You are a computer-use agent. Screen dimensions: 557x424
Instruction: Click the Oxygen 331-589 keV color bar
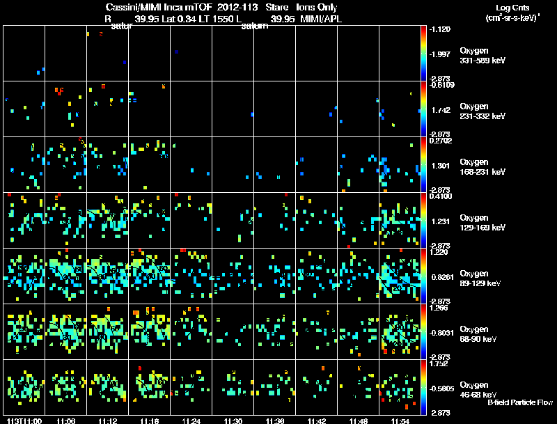(423, 54)
